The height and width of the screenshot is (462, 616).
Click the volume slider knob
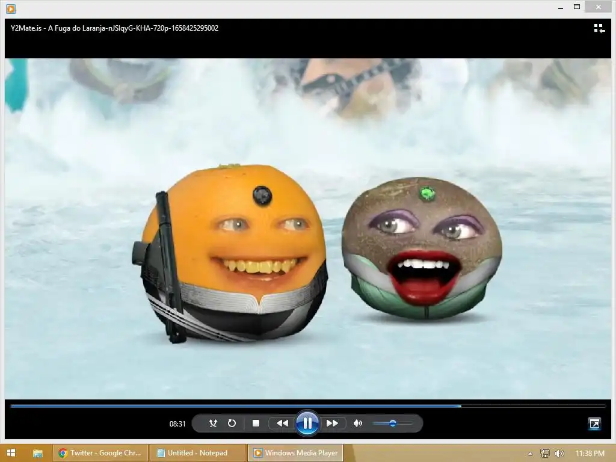click(x=392, y=423)
